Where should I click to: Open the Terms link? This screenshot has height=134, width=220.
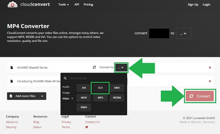coord(66,127)
